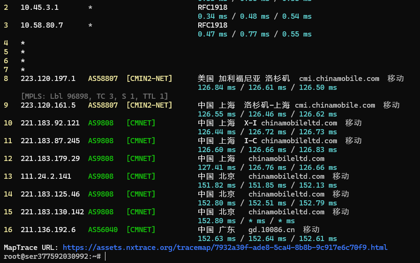This screenshot has height=263, width=420.
Task: Click private IP address 10.45.3.1
Action: [x=39, y=7]
